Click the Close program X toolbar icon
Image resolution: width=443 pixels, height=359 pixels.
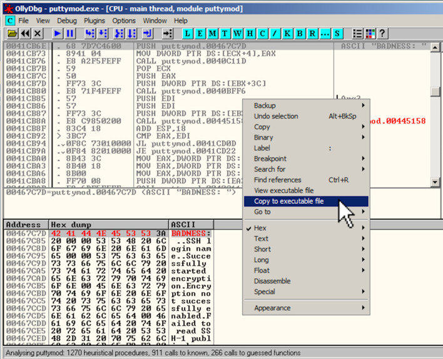coord(38,33)
